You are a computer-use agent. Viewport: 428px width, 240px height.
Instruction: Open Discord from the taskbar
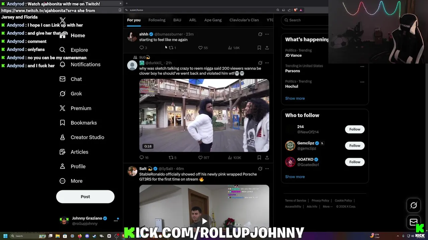[x=87, y=236]
